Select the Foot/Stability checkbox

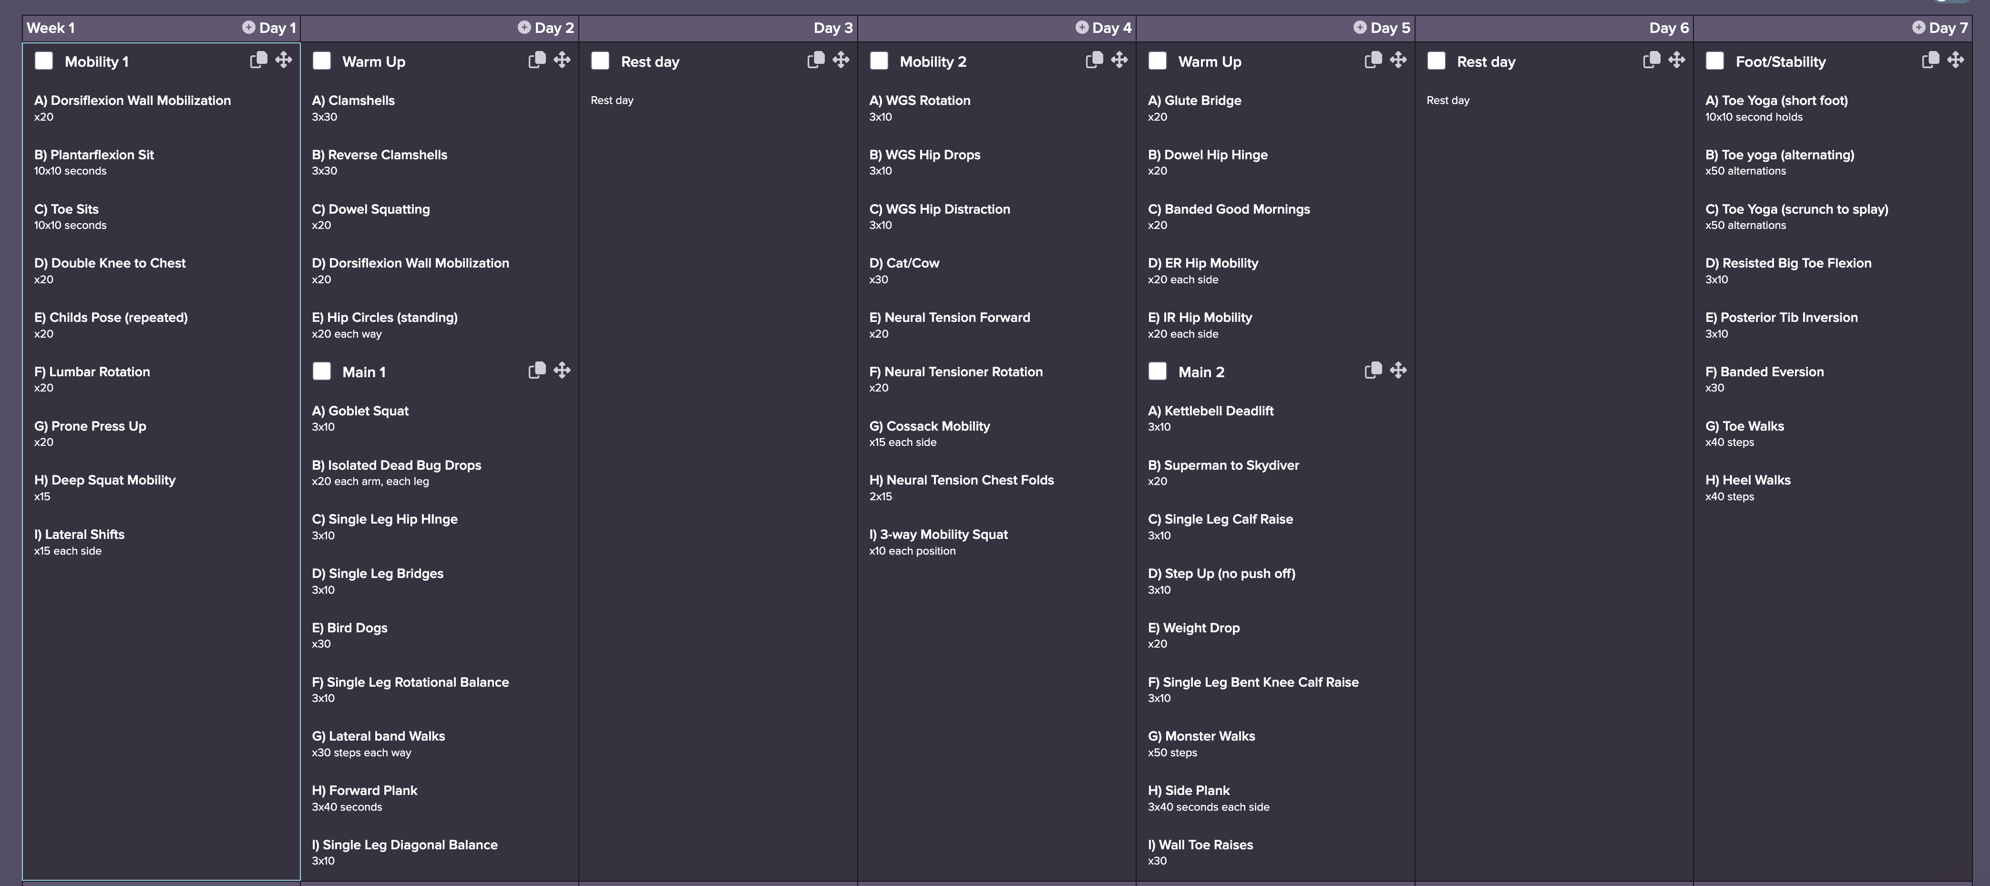click(x=1714, y=60)
